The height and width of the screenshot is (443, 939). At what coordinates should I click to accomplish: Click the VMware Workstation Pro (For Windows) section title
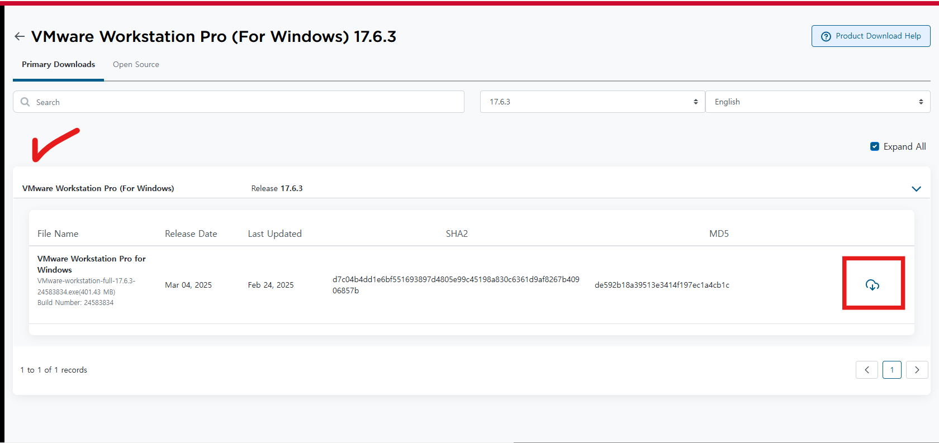pos(98,188)
